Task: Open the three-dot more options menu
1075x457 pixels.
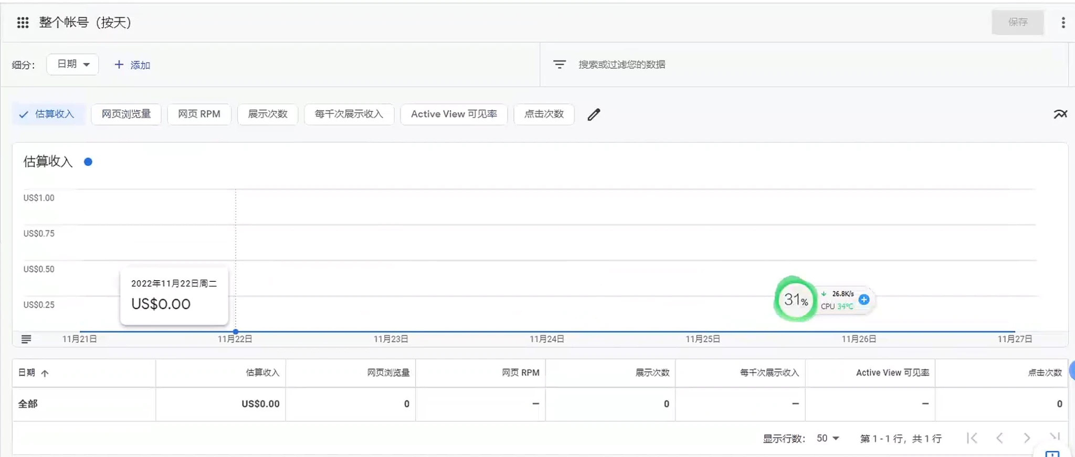Action: pyautogui.click(x=1063, y=23)
